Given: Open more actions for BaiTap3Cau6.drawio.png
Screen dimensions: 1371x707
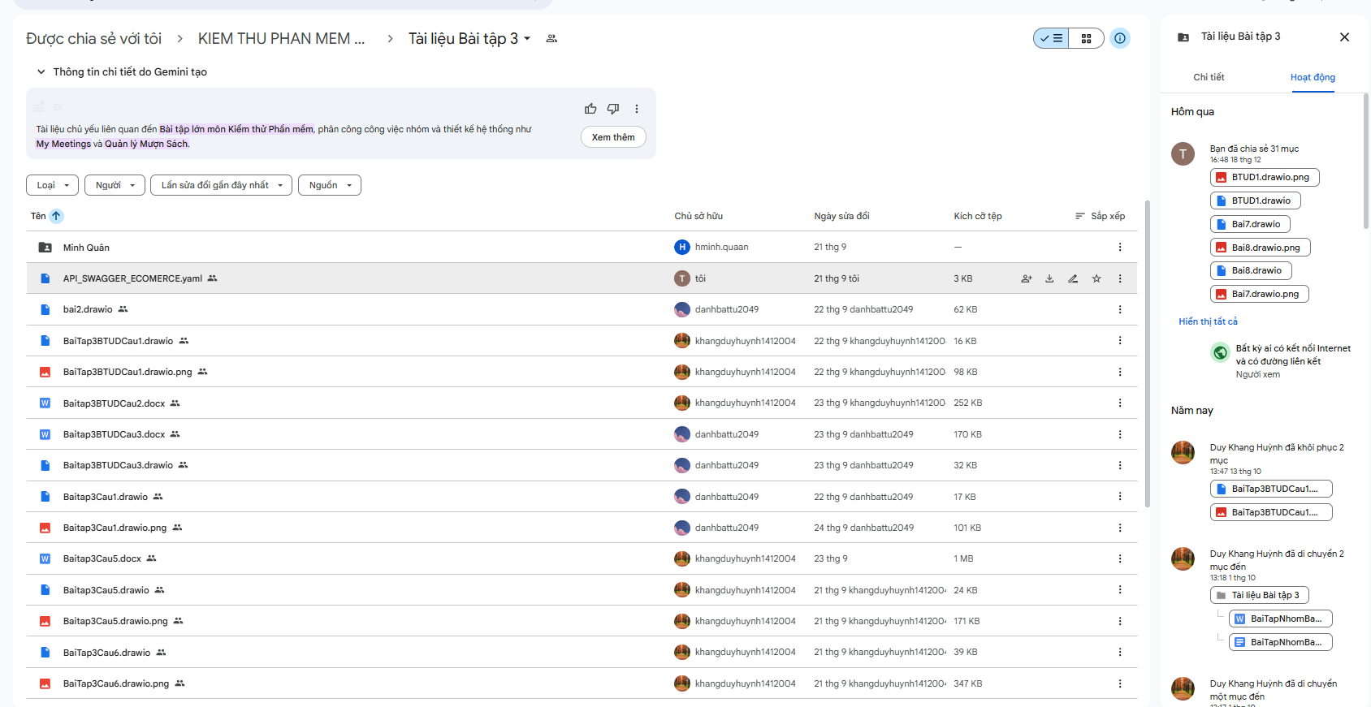Looking at the screenshot, I should (1120, 683).
